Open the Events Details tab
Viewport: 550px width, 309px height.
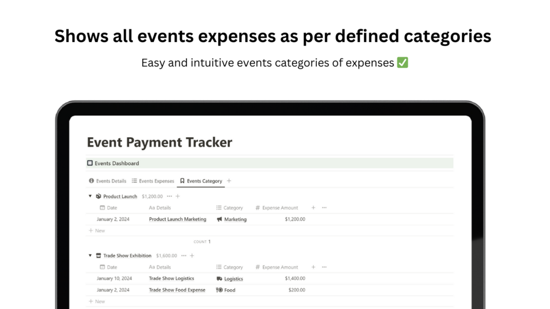click(x=107, y=181)
